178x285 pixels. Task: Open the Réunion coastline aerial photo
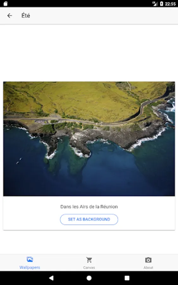coord(89,139)
